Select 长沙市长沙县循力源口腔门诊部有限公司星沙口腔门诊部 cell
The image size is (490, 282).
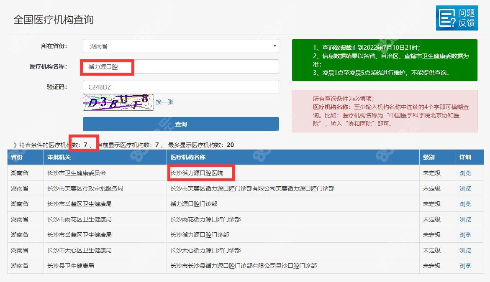293,266
